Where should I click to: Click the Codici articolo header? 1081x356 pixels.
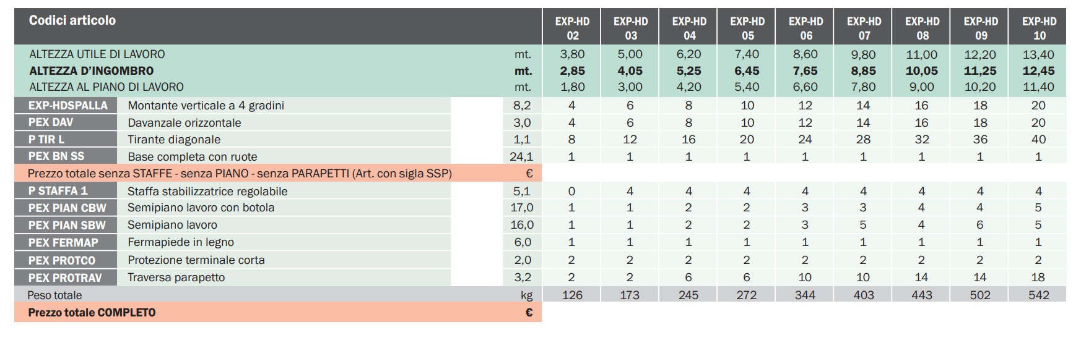point(72,20)
